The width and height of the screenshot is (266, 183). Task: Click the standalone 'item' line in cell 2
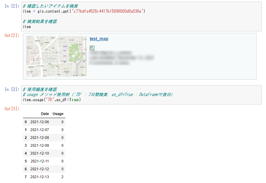[27, 27]
